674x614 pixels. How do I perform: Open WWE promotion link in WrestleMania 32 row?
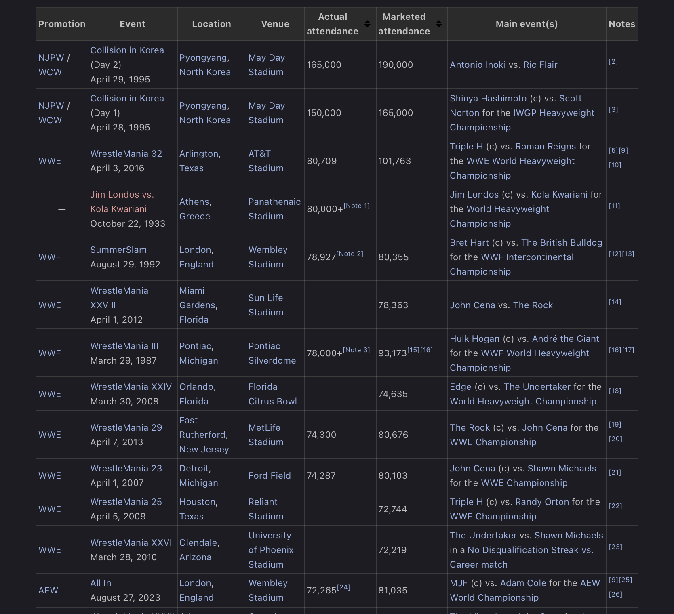(50, 161)
